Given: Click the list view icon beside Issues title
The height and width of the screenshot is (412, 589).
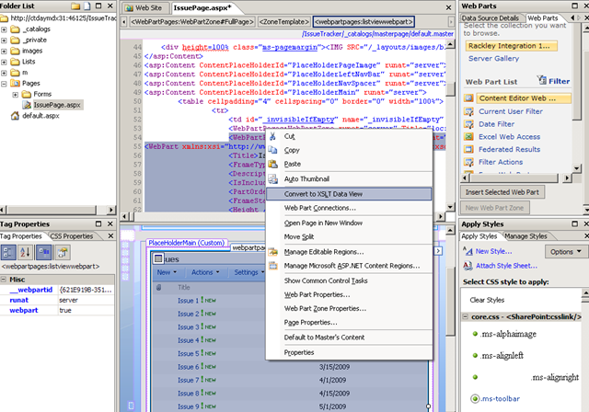Looking at the screenshot, I should pyautogui.click(x=158, y=258).
